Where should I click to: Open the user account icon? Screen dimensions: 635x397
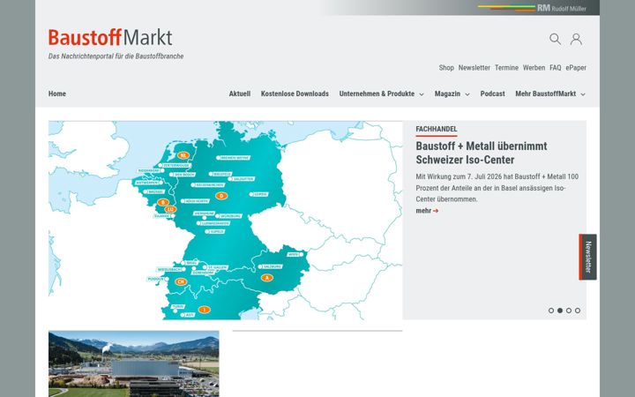click(576, 39)
